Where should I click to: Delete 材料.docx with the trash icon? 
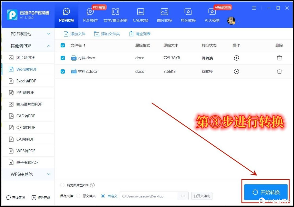click(279, 58)
